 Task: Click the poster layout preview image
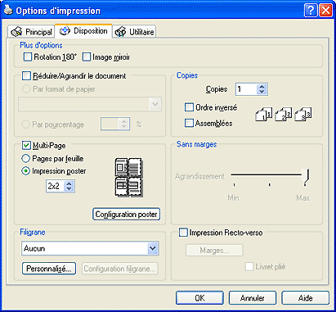(128, 177)
